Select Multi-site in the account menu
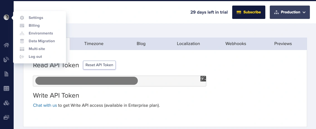Screen dimensions: 316x129 [37, 49]
